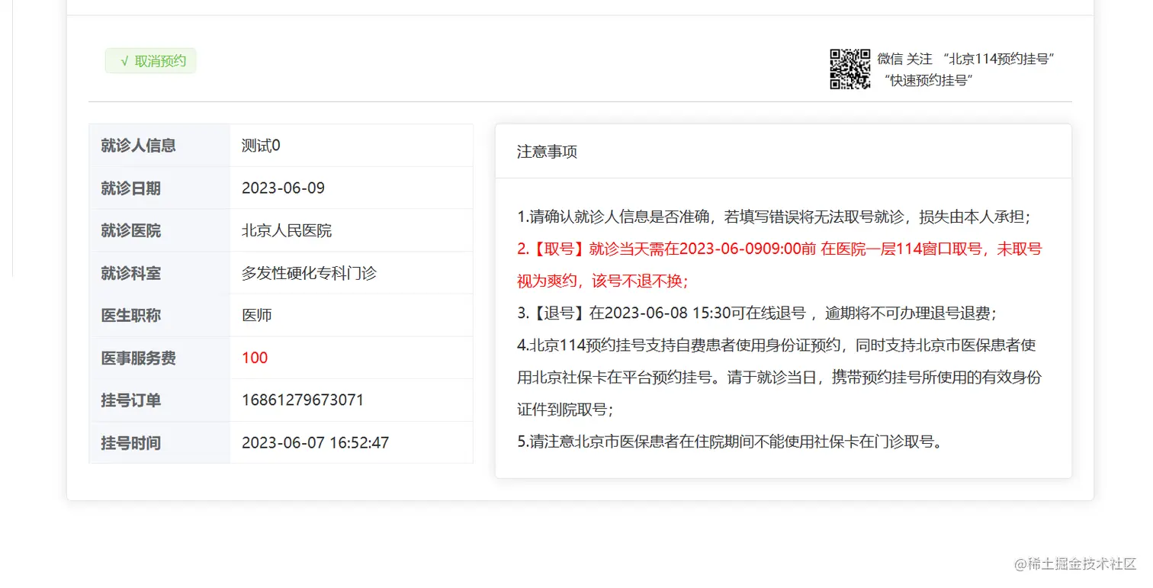Click the 注意事项 card header

coord(783,151)
